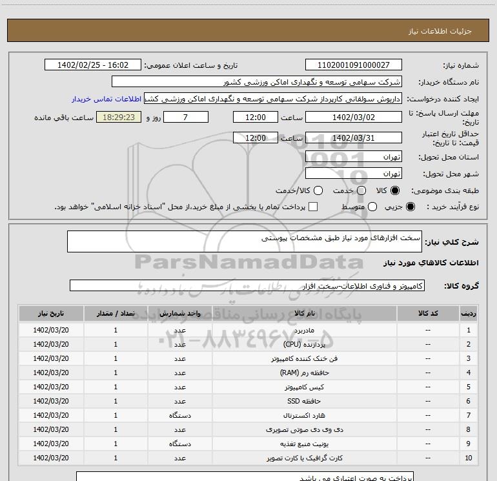
Task: Click the یونیت منبع تغذیه item
Action: click(x=304, y=444)
